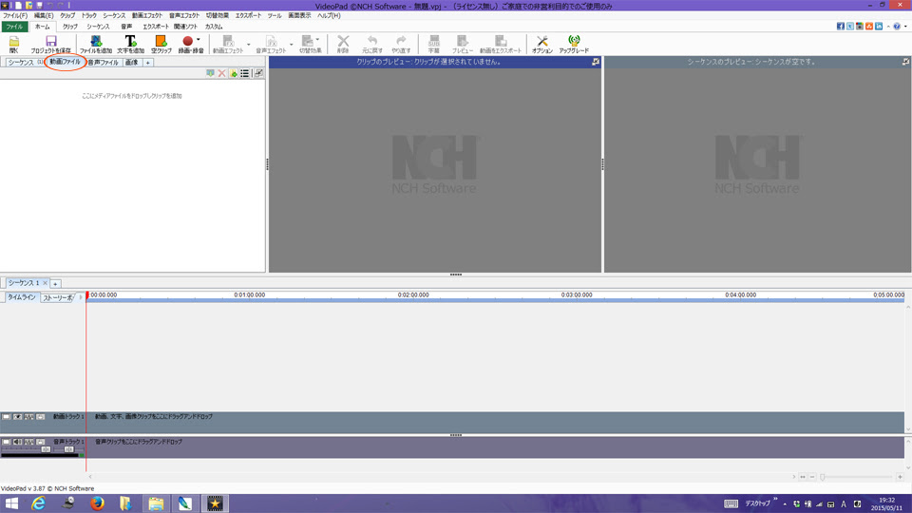Expand the 切替効果 dropdown arrow
This screenshot has height=513, width=912.
317,40
